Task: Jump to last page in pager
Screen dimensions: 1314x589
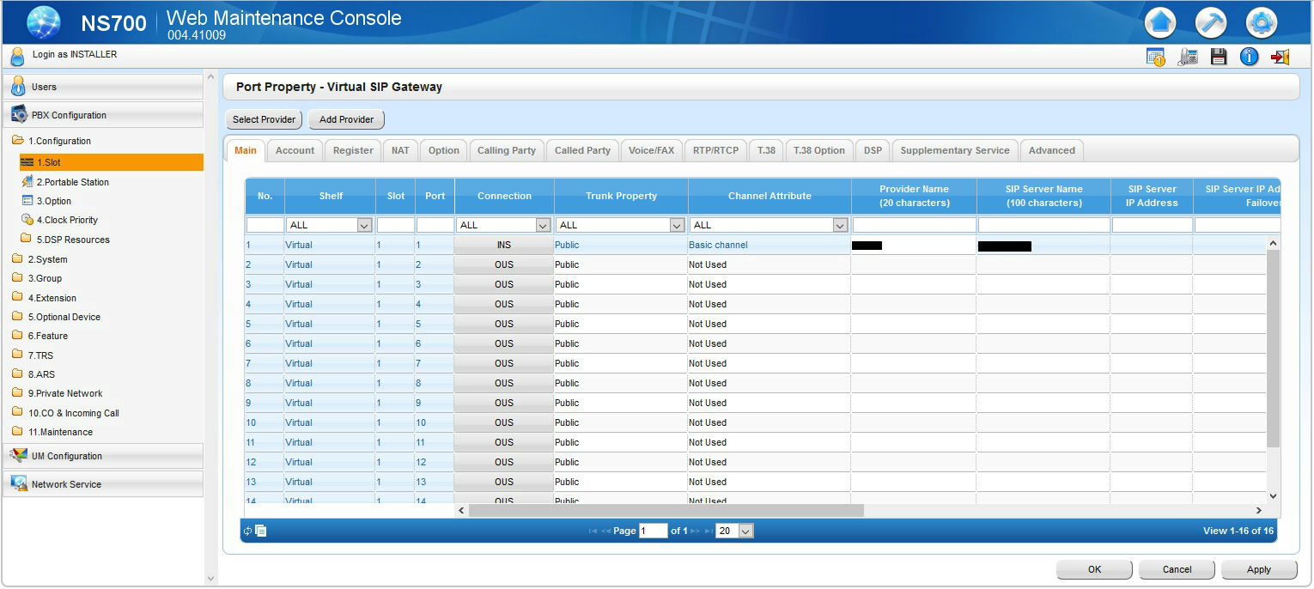Action: point(709,531)
